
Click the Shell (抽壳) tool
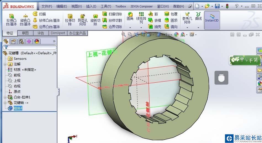(x=155, y=27)
